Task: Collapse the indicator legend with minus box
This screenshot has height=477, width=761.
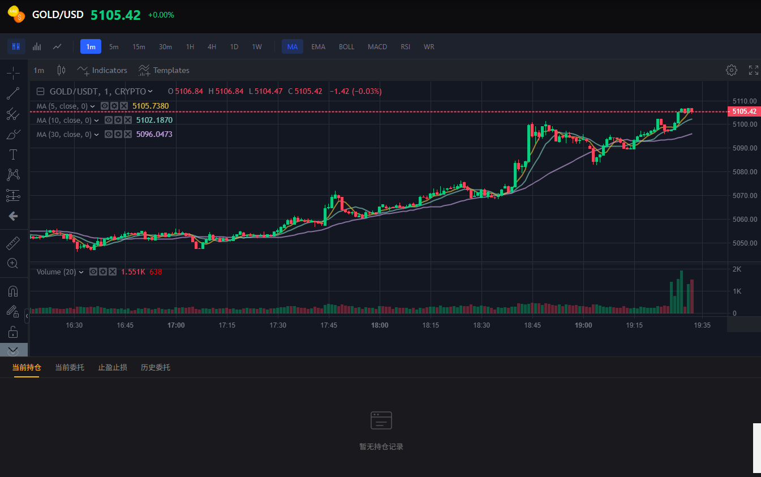Action: 40,91
